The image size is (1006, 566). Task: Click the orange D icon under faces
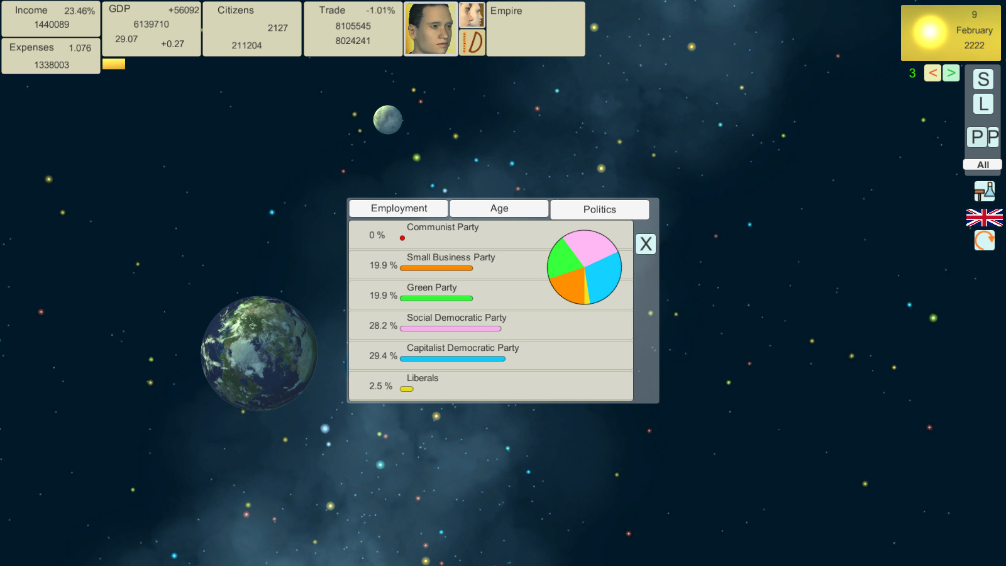tap(472, 43)
